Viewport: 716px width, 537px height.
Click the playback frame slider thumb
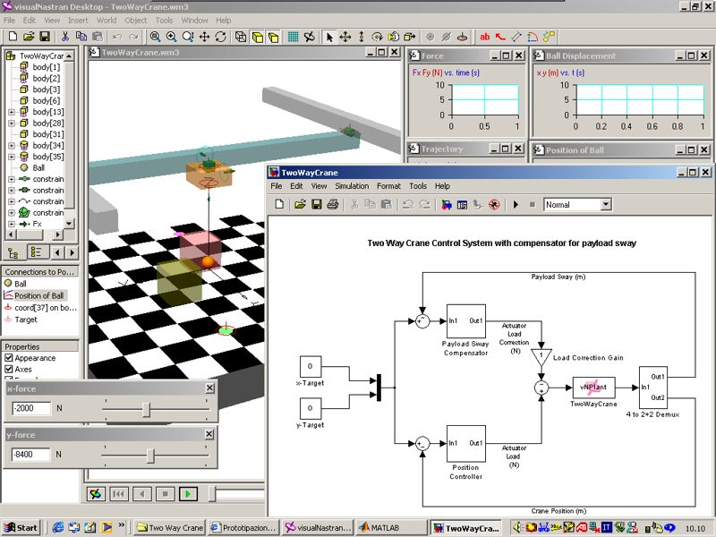(x=212, y=494)
